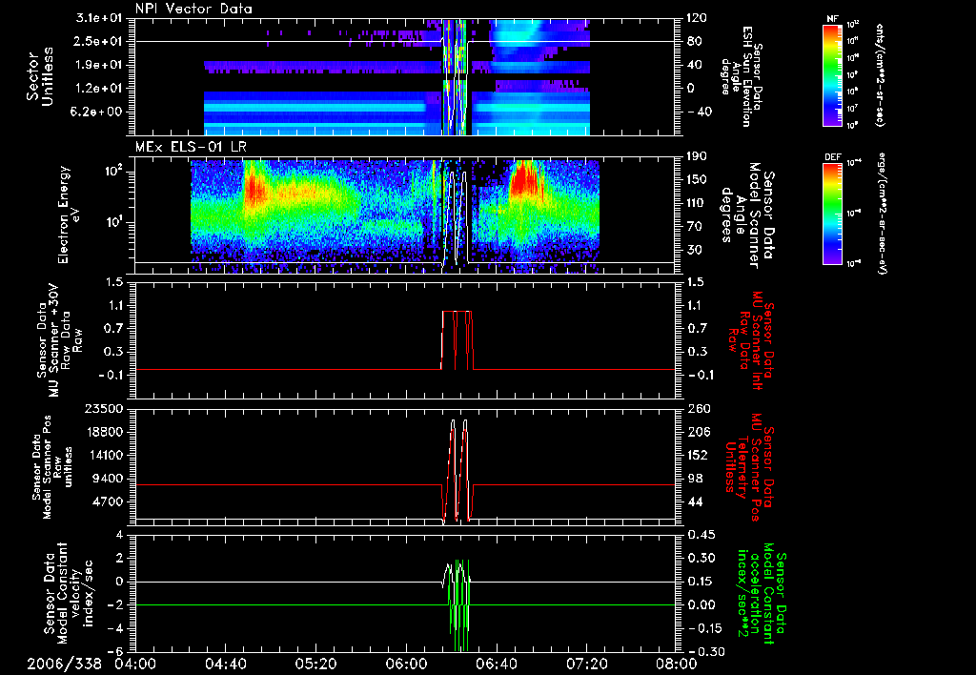Click the 4700 scanner position tick label
Screen dimensions: 976x675
110,501
